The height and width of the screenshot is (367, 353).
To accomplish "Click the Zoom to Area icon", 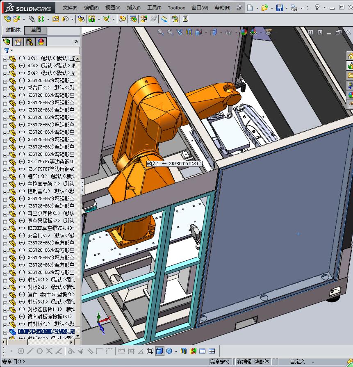I will 170,32.
